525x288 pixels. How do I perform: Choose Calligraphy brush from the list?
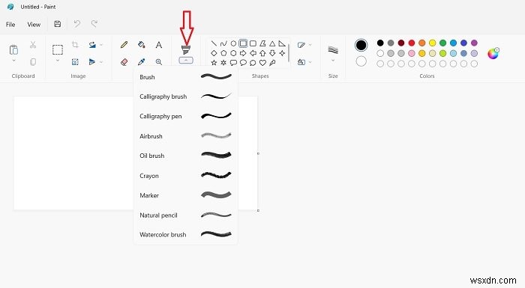[186, 96]
